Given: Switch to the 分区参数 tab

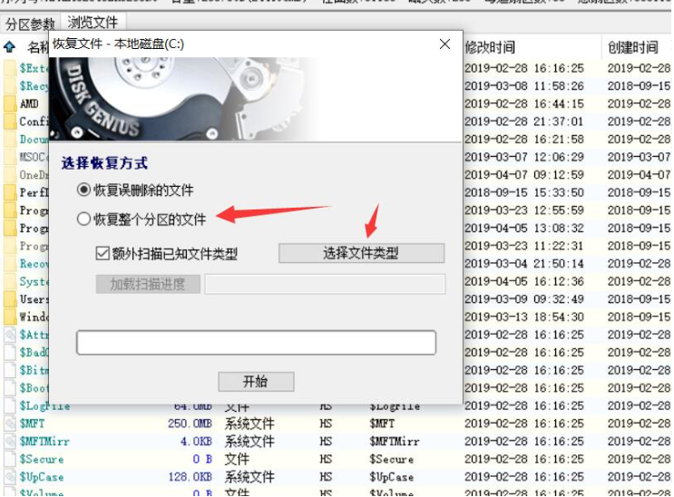Looking at the screenshot, I should (30, 24).
